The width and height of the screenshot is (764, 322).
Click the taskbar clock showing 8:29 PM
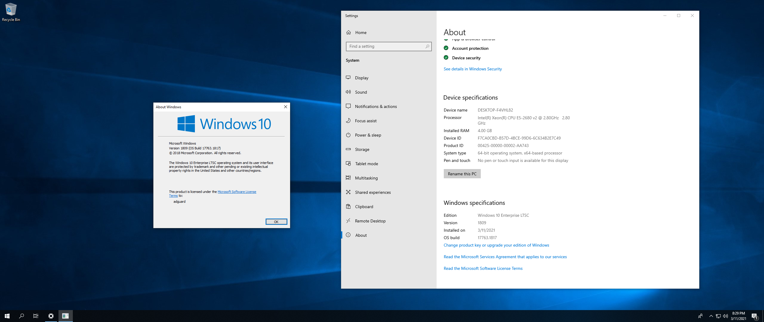coord(738,316)
